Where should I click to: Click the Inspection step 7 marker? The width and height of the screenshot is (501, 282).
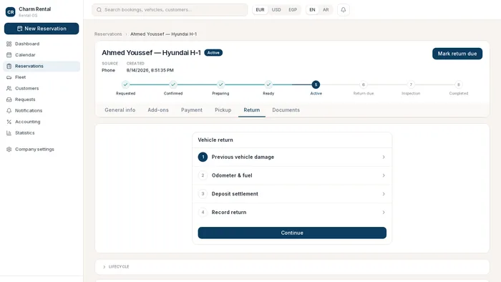411,84
